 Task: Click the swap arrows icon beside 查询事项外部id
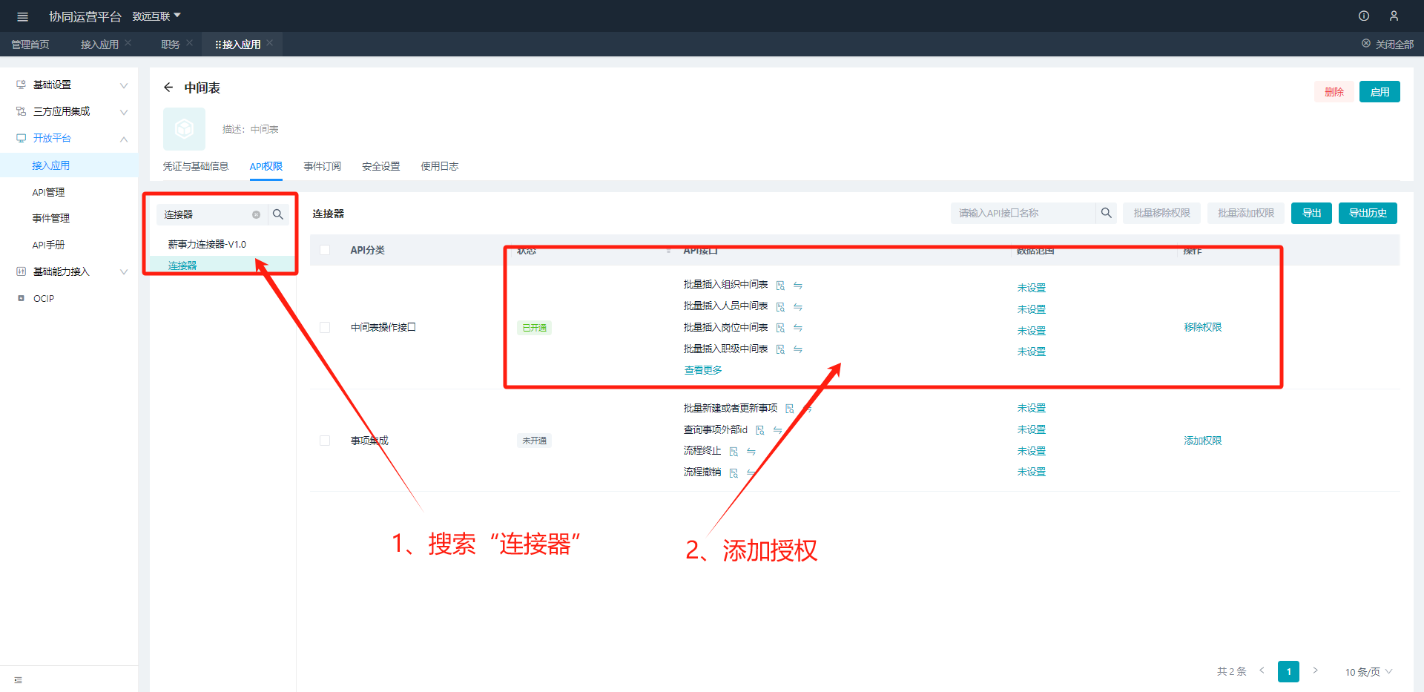tap(778, 430)
